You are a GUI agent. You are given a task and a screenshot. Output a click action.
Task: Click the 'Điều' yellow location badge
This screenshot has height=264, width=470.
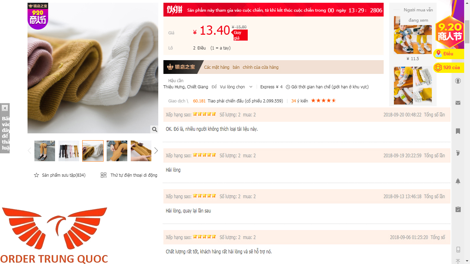click(448, 54)
